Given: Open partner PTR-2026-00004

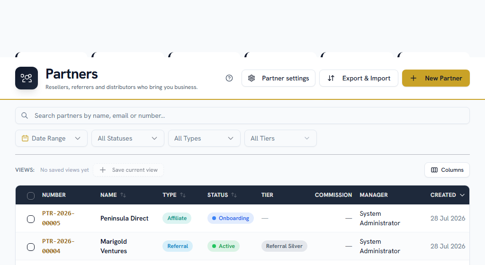Looking at the screenshot, I should coord(58,246).
